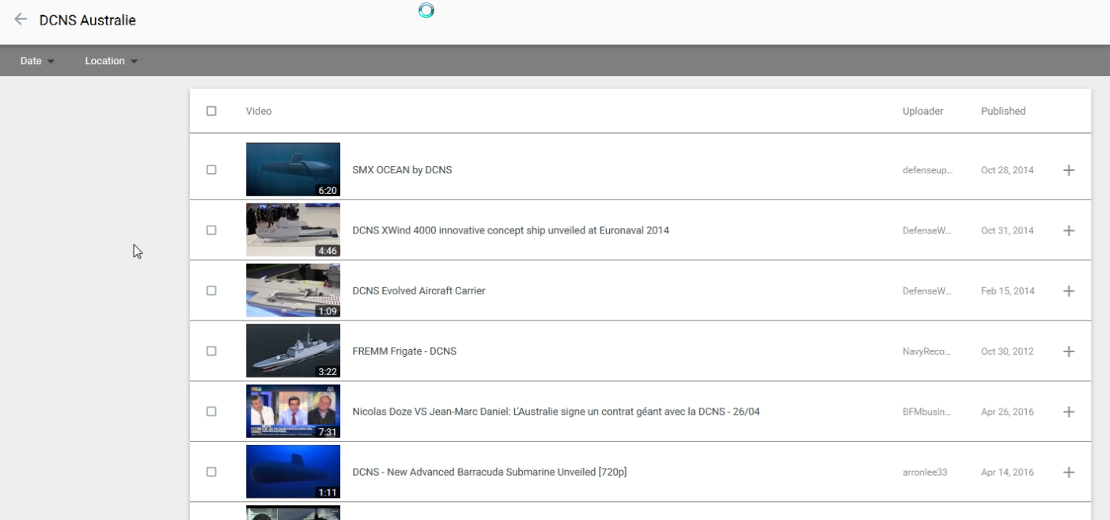The width and height of the screenshot is (1110, 520).
Task: Click uploader arronlee33
Action: pos(925,473)
